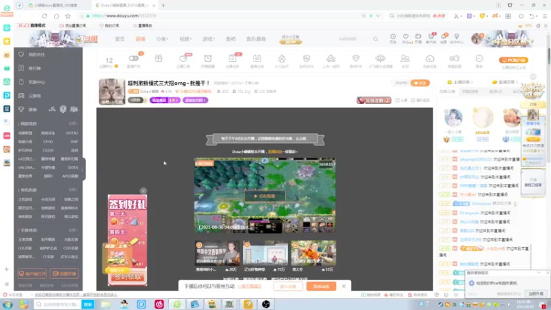The height and width of the screenshot is (310, 551).
Task: Click the orange 关注 follow button
Action: click(x=420, y=83)
